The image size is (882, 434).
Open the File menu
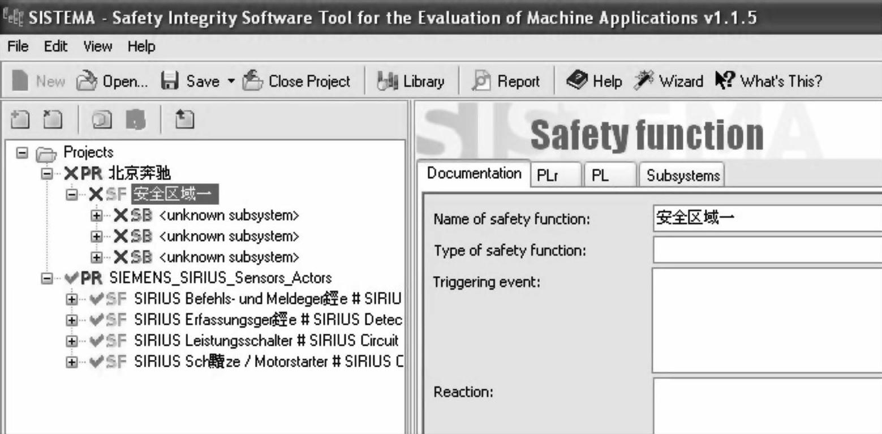18,46
